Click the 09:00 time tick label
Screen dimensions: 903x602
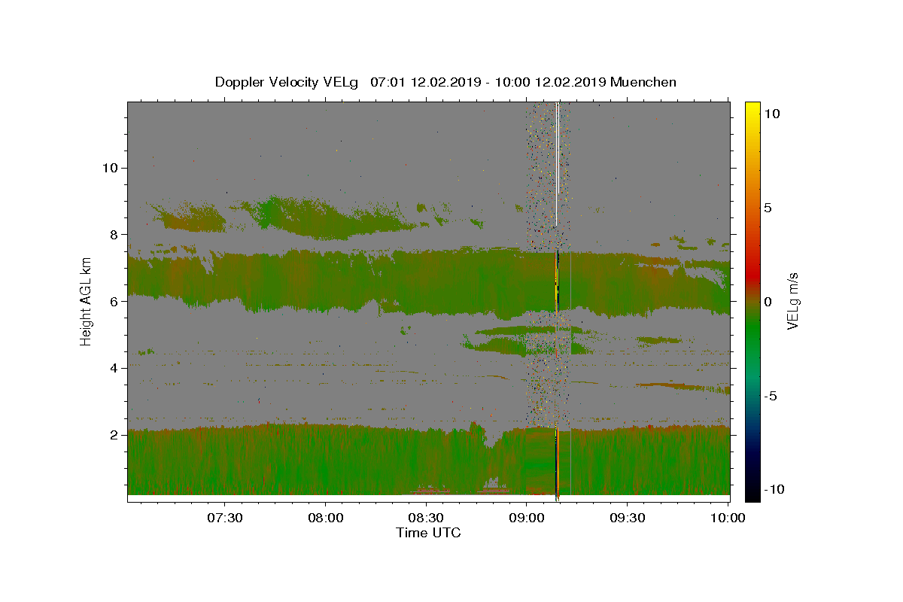click(x=527, y=518)
